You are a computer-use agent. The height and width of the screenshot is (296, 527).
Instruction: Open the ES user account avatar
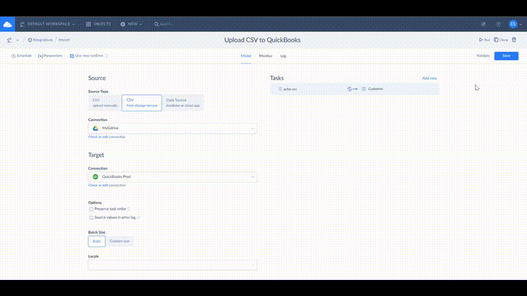click(513, 24)
